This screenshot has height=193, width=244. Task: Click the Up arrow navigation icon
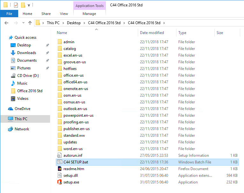coord(30,23)
